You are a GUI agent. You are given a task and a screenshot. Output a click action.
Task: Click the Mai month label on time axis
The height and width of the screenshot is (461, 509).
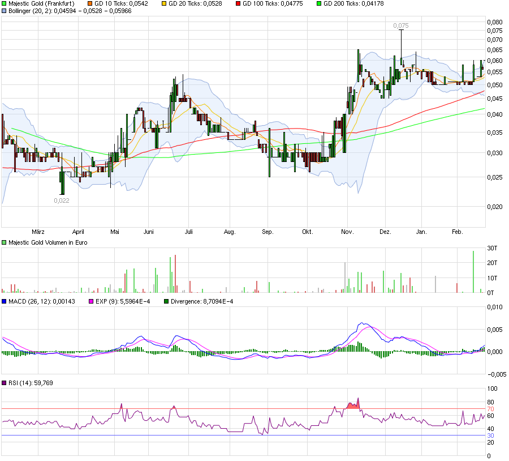click(115, 232)
